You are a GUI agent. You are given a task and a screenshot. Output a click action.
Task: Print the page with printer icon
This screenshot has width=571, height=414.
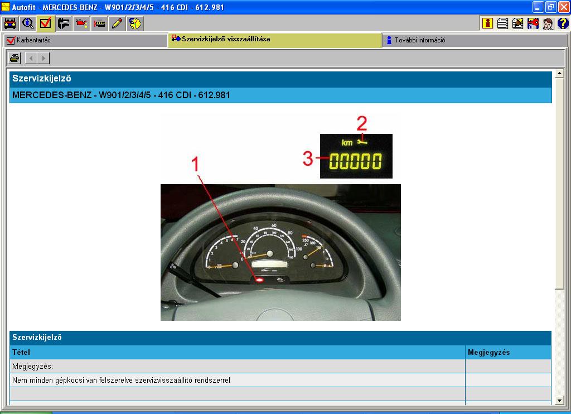click(x=14, y=58)
